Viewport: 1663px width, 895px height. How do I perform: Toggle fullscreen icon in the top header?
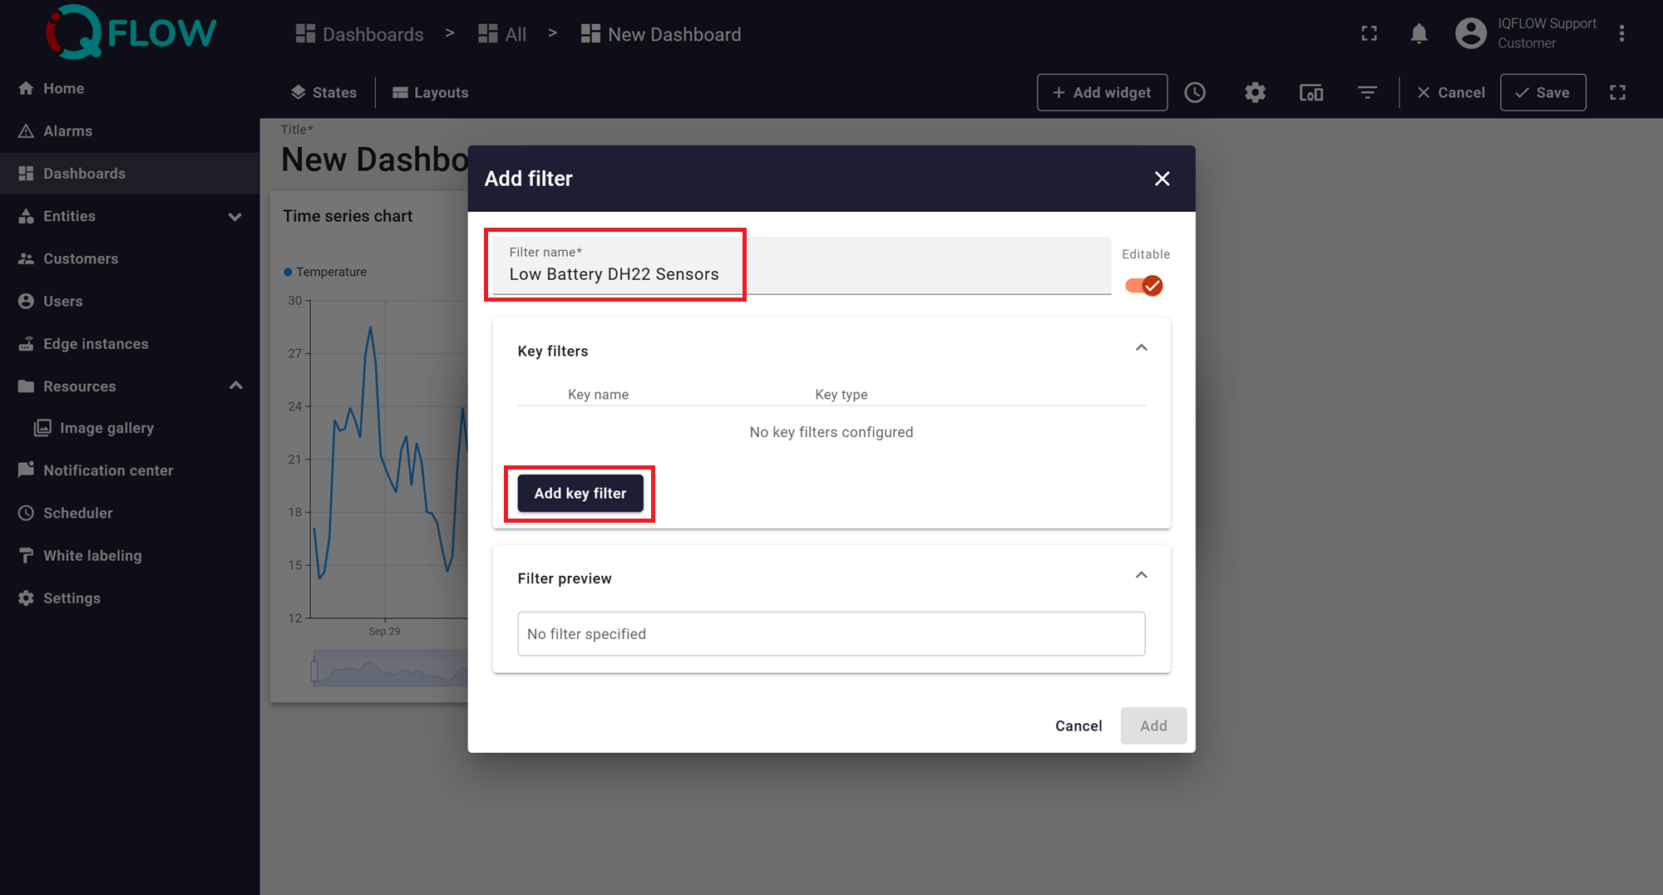point(1369,34)
